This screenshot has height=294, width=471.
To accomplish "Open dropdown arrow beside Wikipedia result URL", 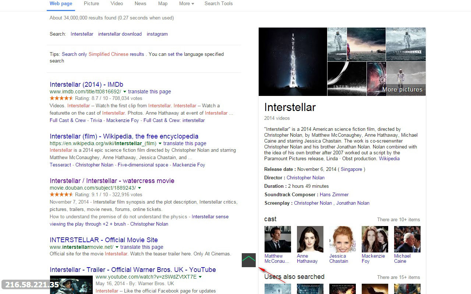I will pyautogui.click(x=160, y=144).
